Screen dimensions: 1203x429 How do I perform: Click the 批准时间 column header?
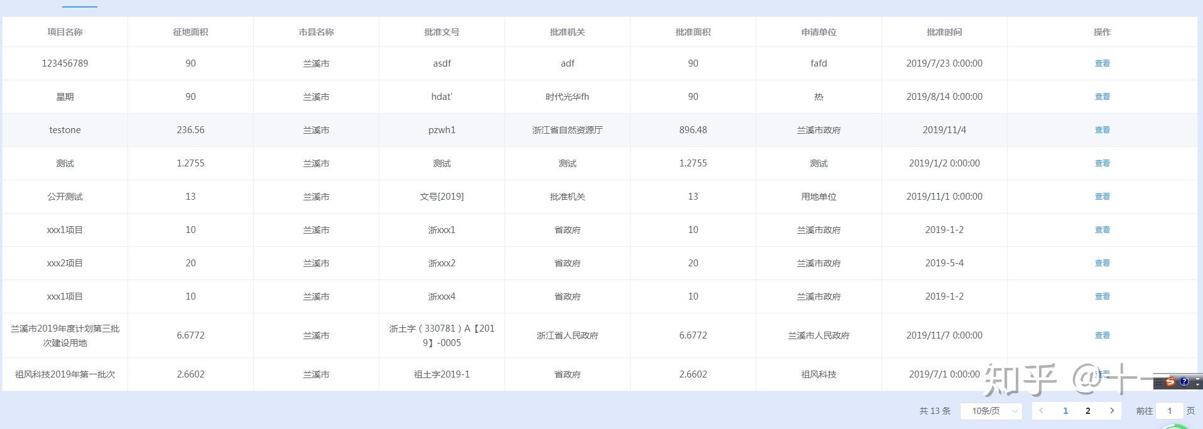(944, 32)
